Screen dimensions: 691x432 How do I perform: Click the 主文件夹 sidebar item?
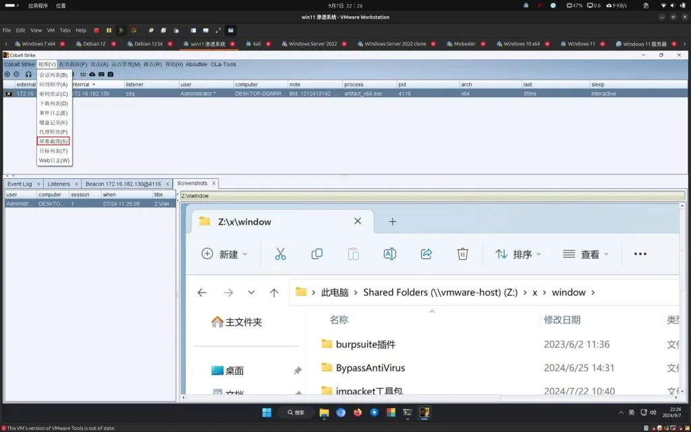tap(237, 322)
